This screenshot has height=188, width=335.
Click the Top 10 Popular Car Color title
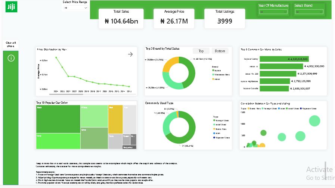coord(52,103)
